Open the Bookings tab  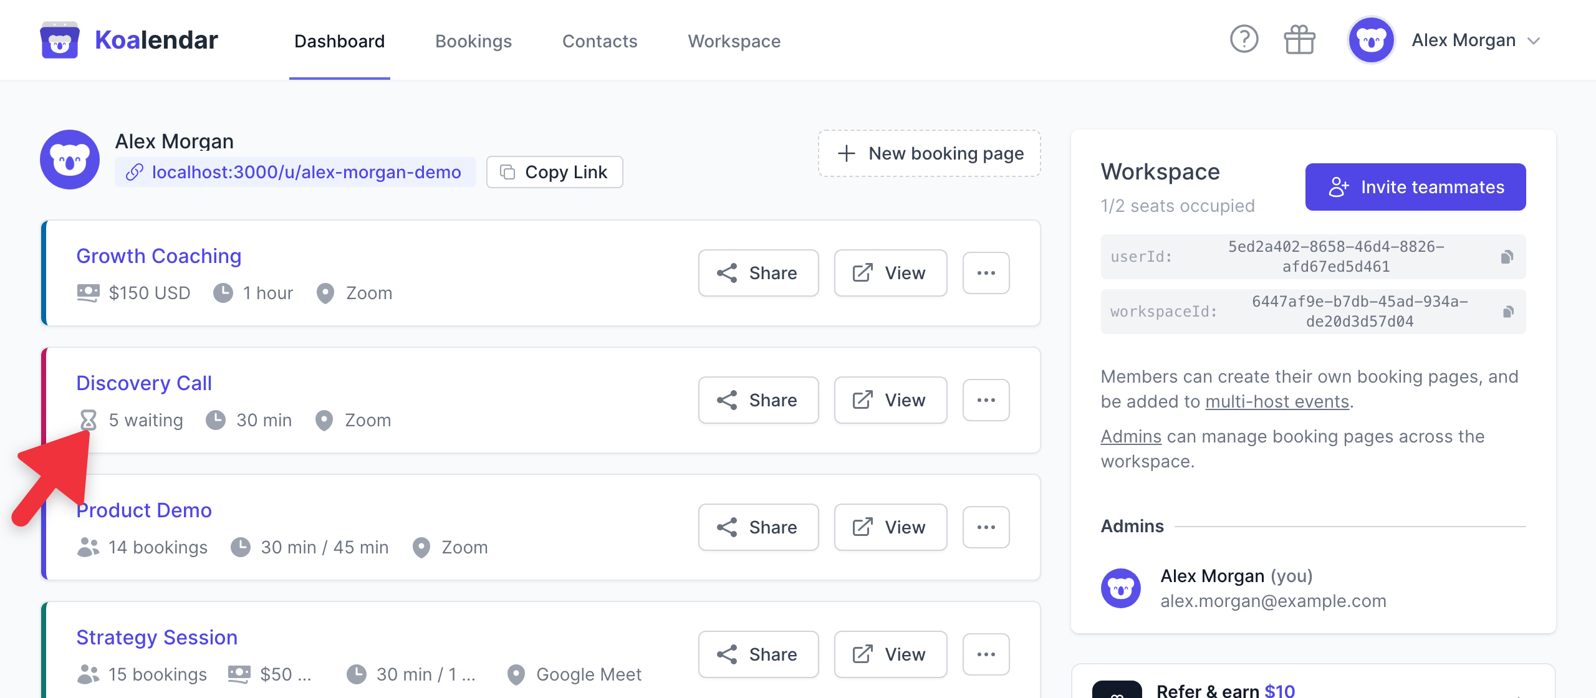coord(473,41)
